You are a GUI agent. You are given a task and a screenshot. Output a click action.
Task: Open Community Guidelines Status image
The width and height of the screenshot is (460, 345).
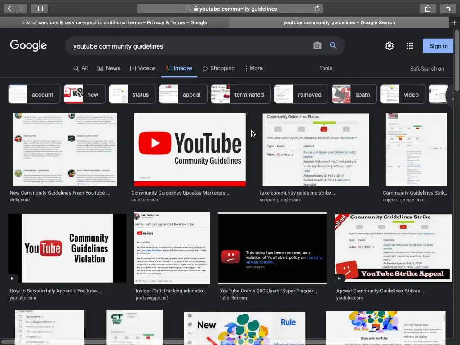click(x=315, y=150)
